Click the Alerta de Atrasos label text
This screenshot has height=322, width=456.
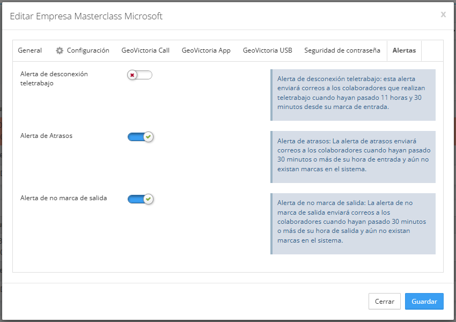click(x=46, y=136)
